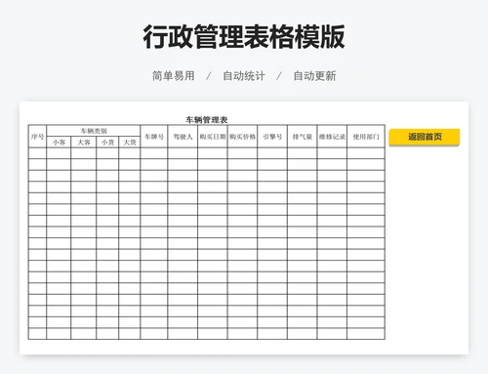
Task: Click the 小客 column header
Action: [x=59, y=143]
